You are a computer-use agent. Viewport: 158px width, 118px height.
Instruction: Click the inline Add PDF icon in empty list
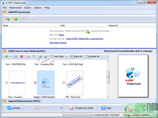click(88, 31)
